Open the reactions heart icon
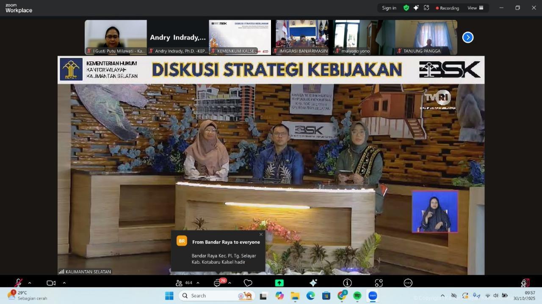 point(248,283)
